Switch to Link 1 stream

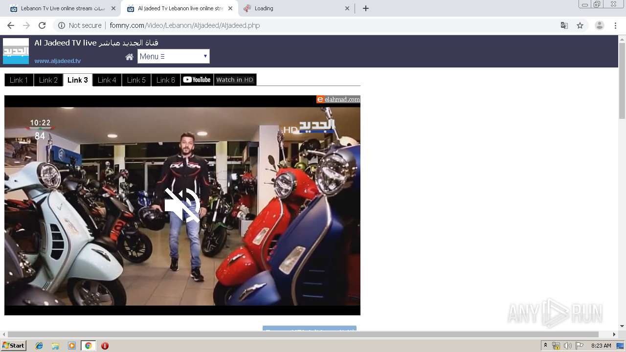pyautogui.click(x=19, y=80)
